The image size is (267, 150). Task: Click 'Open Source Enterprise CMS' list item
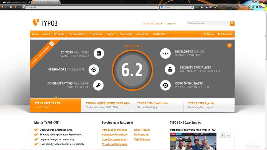point(56,130)
